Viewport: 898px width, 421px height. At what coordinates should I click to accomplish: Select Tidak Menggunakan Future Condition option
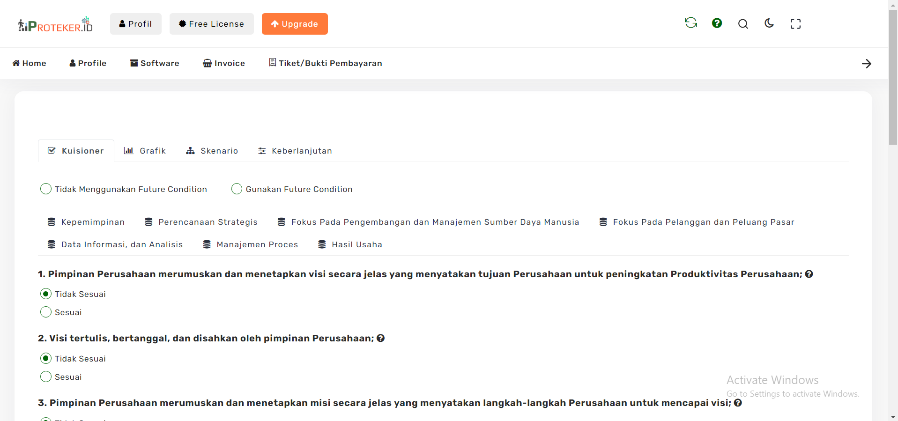point(46,189)
